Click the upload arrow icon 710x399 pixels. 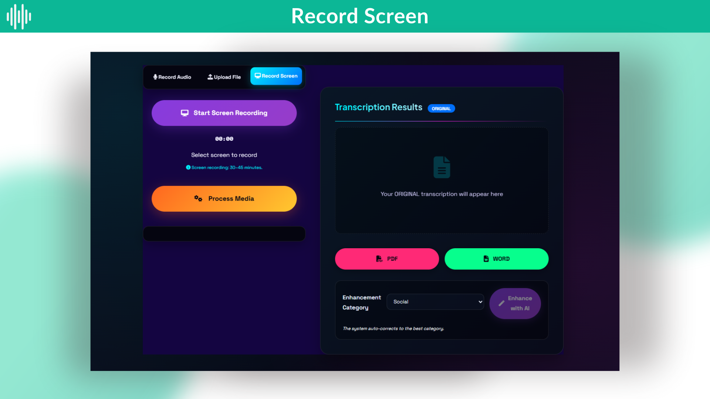(x=210, y=77)
